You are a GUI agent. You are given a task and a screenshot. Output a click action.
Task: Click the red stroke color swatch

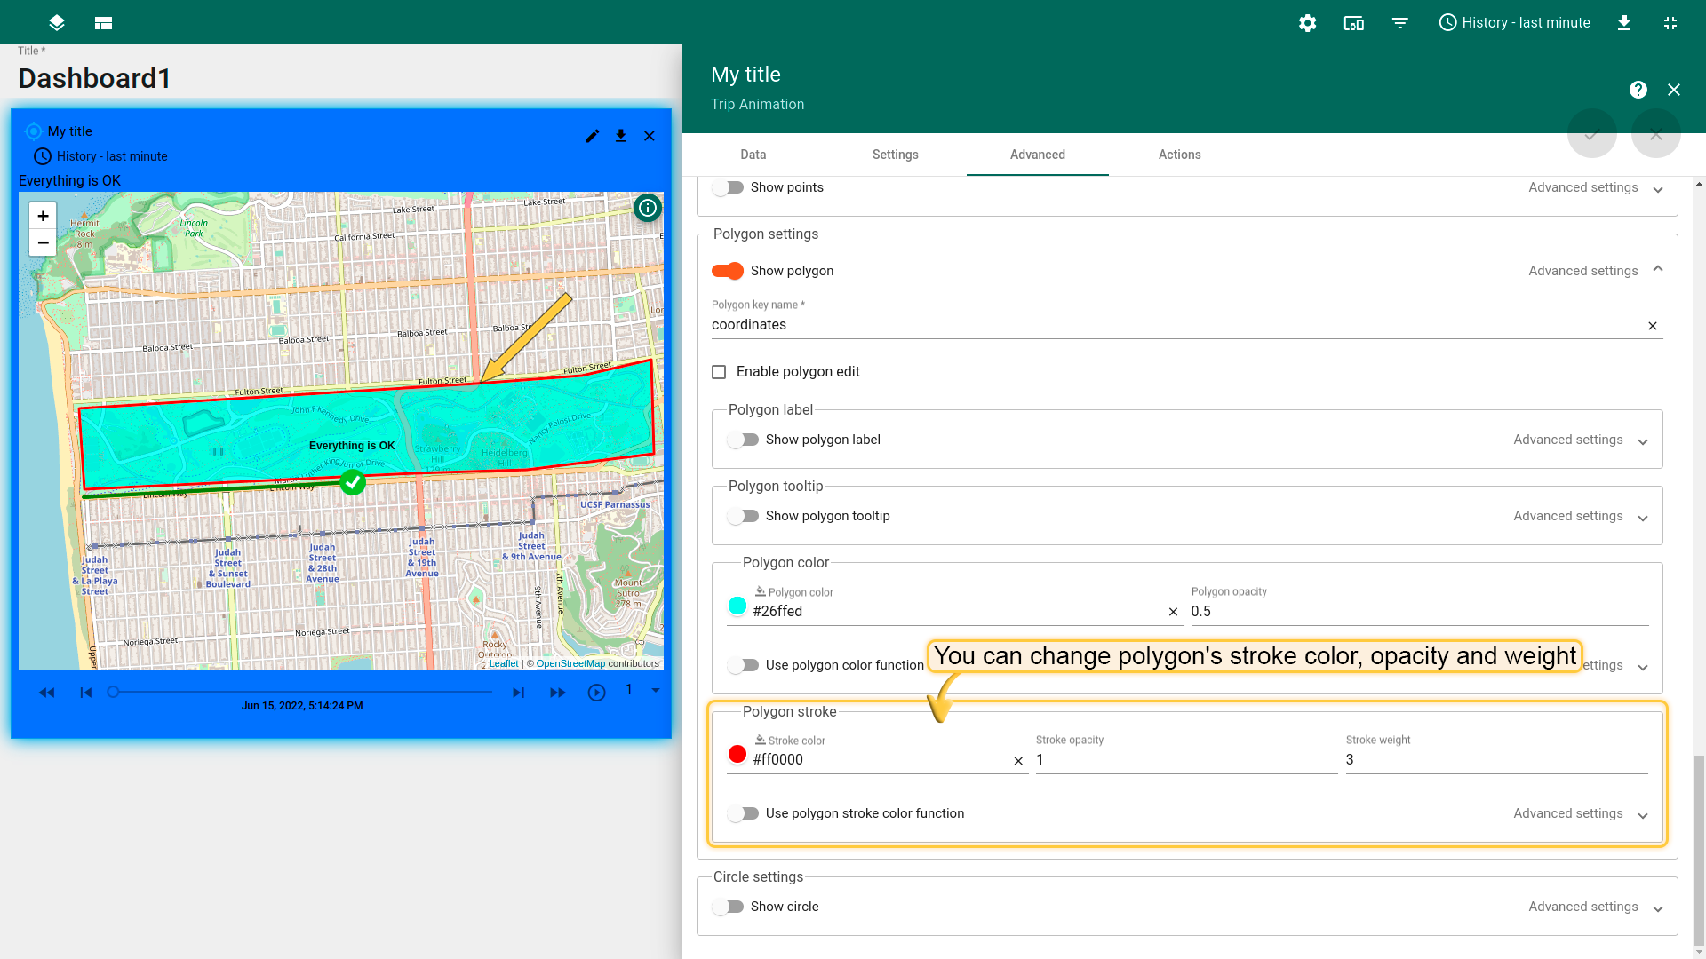[x=737, y=755]
